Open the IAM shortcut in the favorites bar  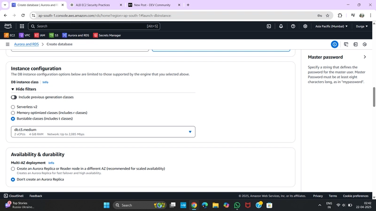point(39,35)
